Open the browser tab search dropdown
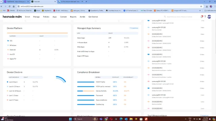 (1, 1)
